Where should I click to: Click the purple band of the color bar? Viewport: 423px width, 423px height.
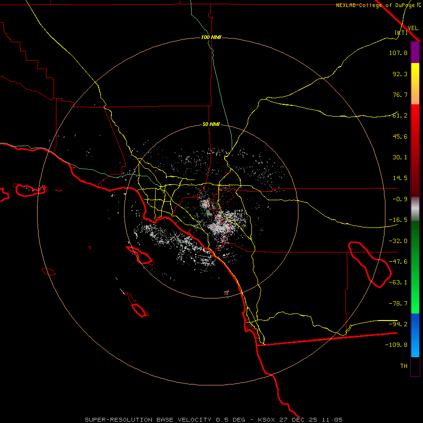click(x=415, y=52)
